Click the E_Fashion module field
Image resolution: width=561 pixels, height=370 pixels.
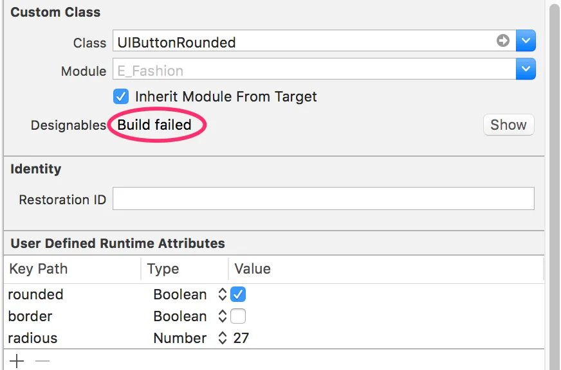(x=314, y=71)
